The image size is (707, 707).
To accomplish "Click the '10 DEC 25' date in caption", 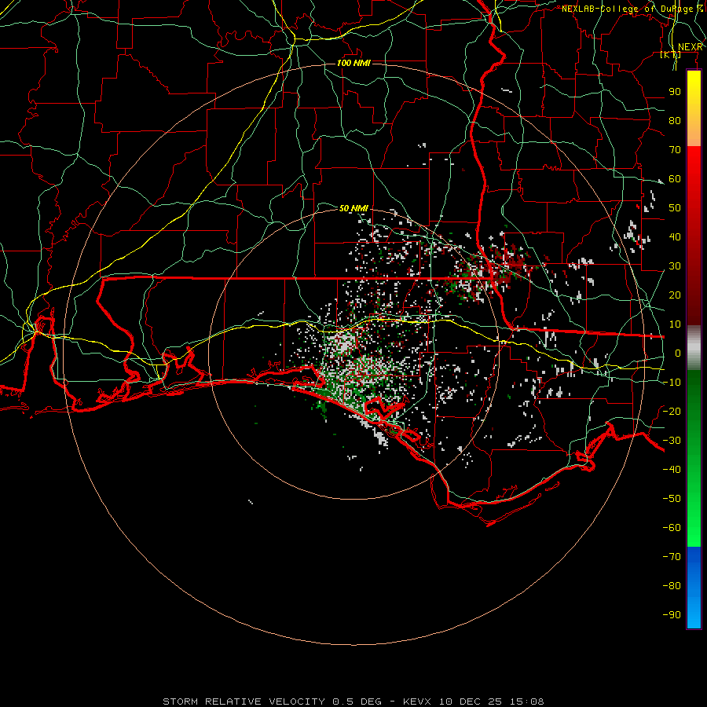I will coord(471,702).
